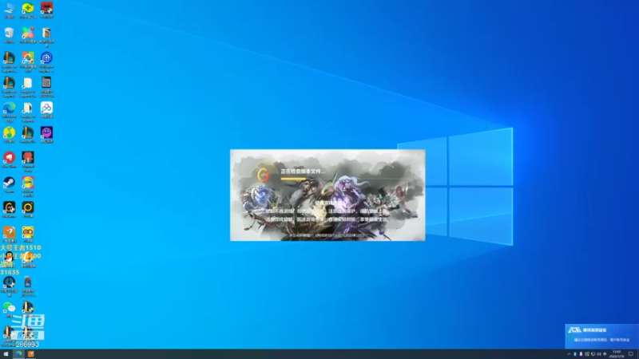Open the yellow raccoon-face app shortcut

coord(28,234)
